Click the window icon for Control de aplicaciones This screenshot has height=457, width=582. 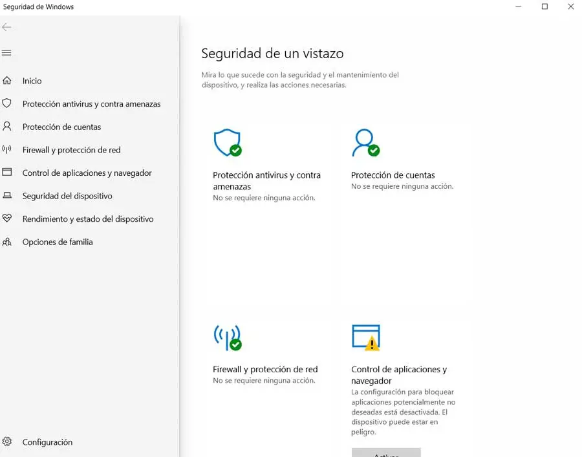[x=6, y=172]
